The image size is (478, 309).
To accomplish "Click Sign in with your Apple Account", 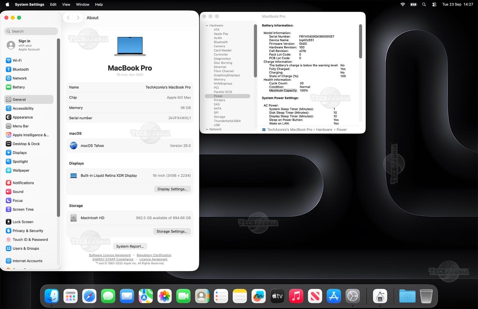I will tap(29, 45).
